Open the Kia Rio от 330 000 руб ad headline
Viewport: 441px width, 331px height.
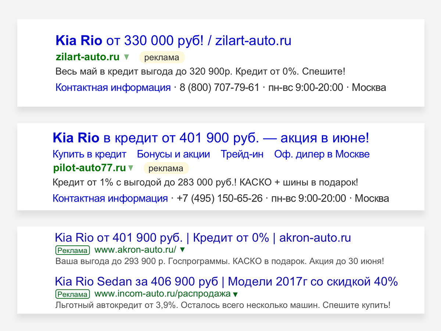pyautogui.click(x=173, y=40)
